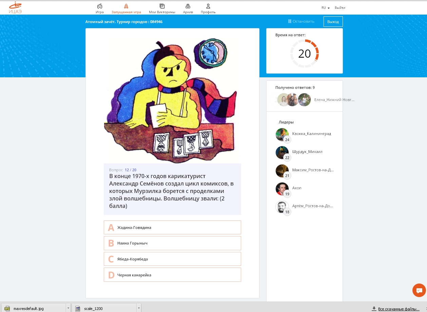Open the orange chat bubble
This screenshot has height=312, width=427.
point(419,290)
